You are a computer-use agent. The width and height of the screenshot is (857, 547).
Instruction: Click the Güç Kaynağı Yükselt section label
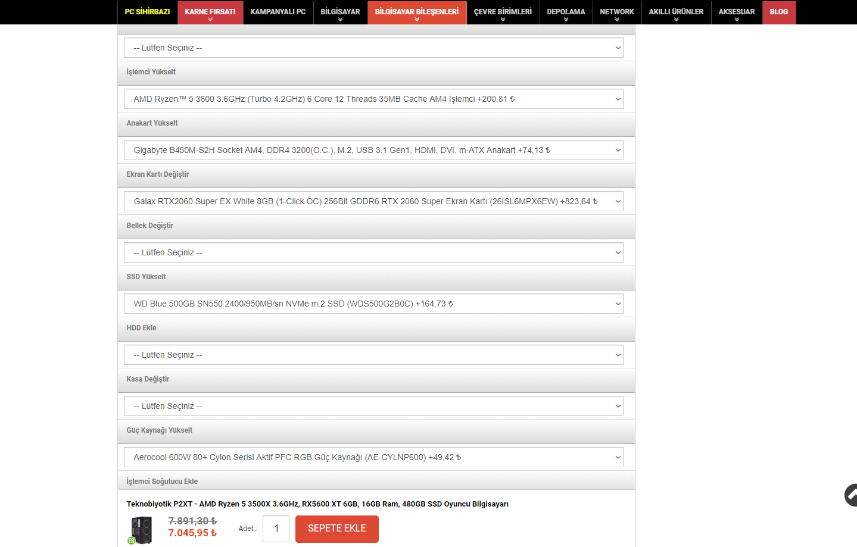(160, 430)
